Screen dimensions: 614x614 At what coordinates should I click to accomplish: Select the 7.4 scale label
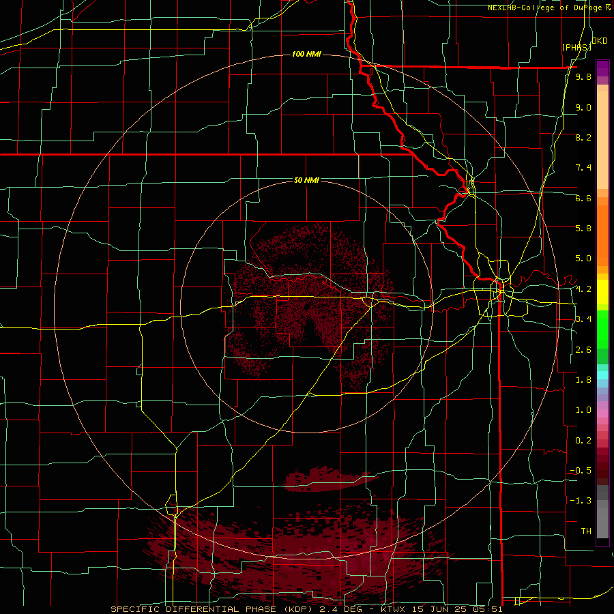583,168
